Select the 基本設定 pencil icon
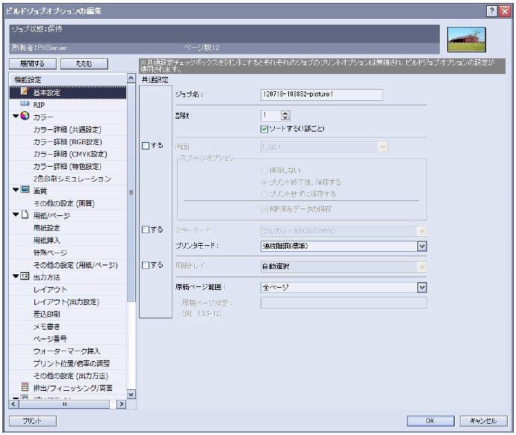Screen dimensions: 516x435 (24, 93)
